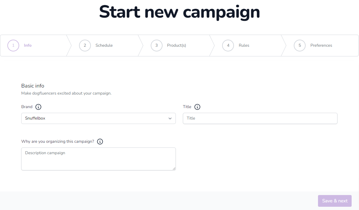The image size is (359, 210).
Task: Click the step 3 Product(s) circle
Action: [x=156, y=45]
